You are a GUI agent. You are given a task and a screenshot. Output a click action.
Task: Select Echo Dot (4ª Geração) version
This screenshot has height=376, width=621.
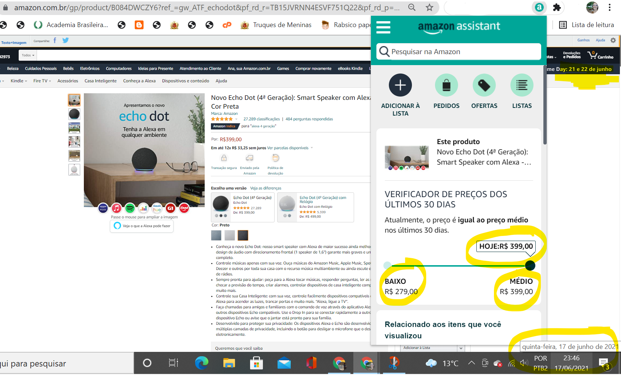tap(243, 207)
